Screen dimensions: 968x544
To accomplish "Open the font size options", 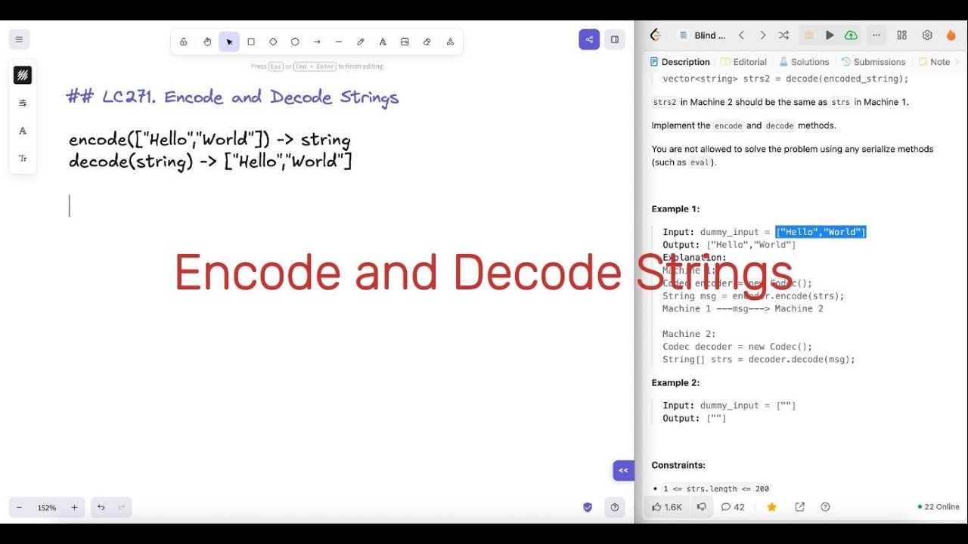I will [23, 159].
